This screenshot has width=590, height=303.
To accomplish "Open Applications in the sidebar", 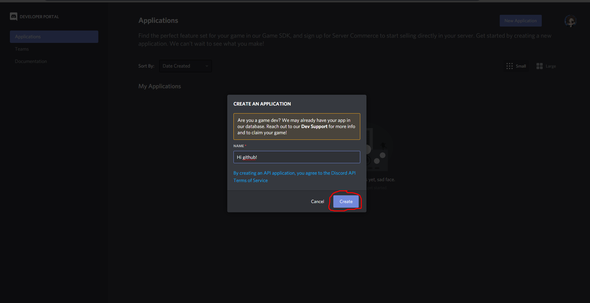I will pos(54,37).
